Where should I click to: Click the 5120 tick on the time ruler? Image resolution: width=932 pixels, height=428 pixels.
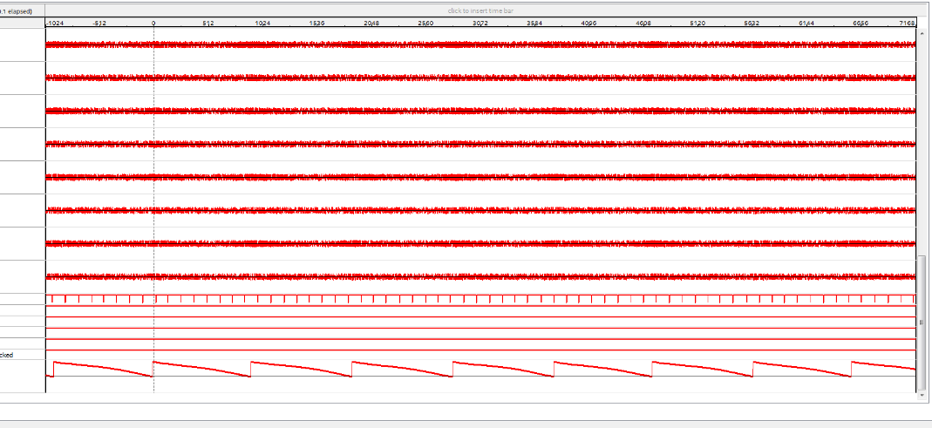pyautogui.click(x=697, y=23)
